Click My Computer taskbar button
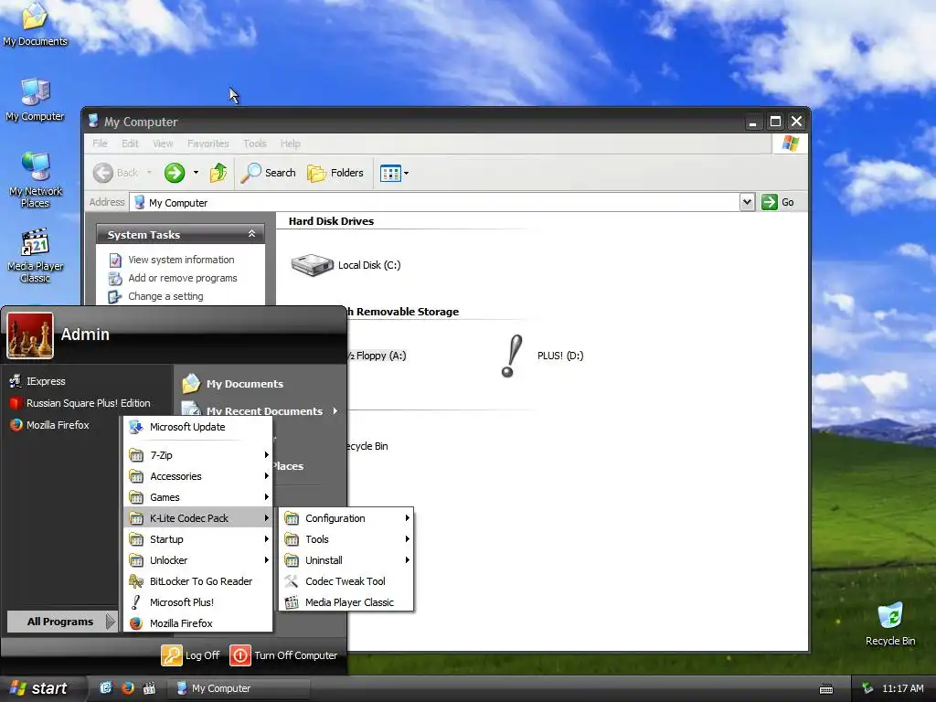The width and height of the screenshot is (936, 702). (x=239, y=688)
